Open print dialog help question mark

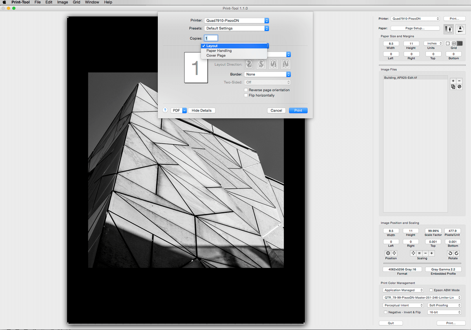pyautogui.click(x=165, y=110)
